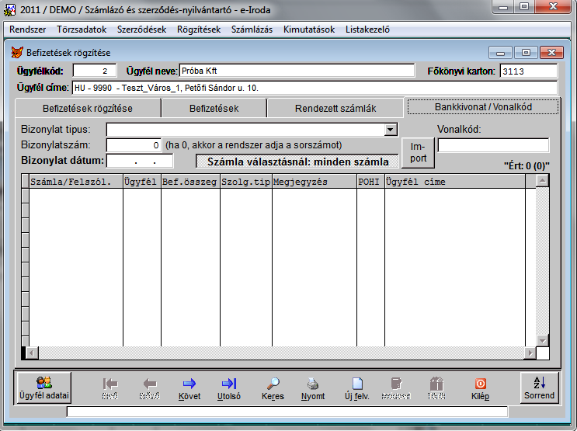Expand the Bizonylat típus dropdown
The width and height of the screenshot is (577, 431).
(391, 130)
